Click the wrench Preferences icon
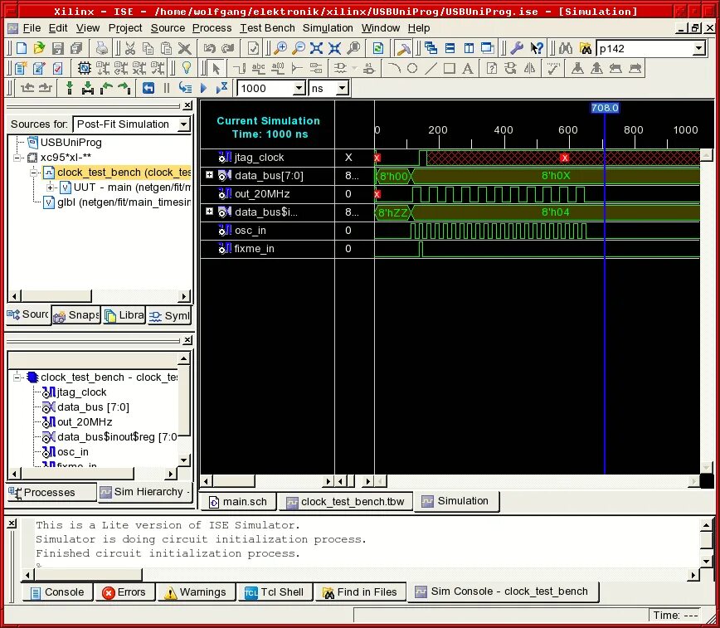The width and height of the screenshot is (720, 628). click(x=517, y=48)
